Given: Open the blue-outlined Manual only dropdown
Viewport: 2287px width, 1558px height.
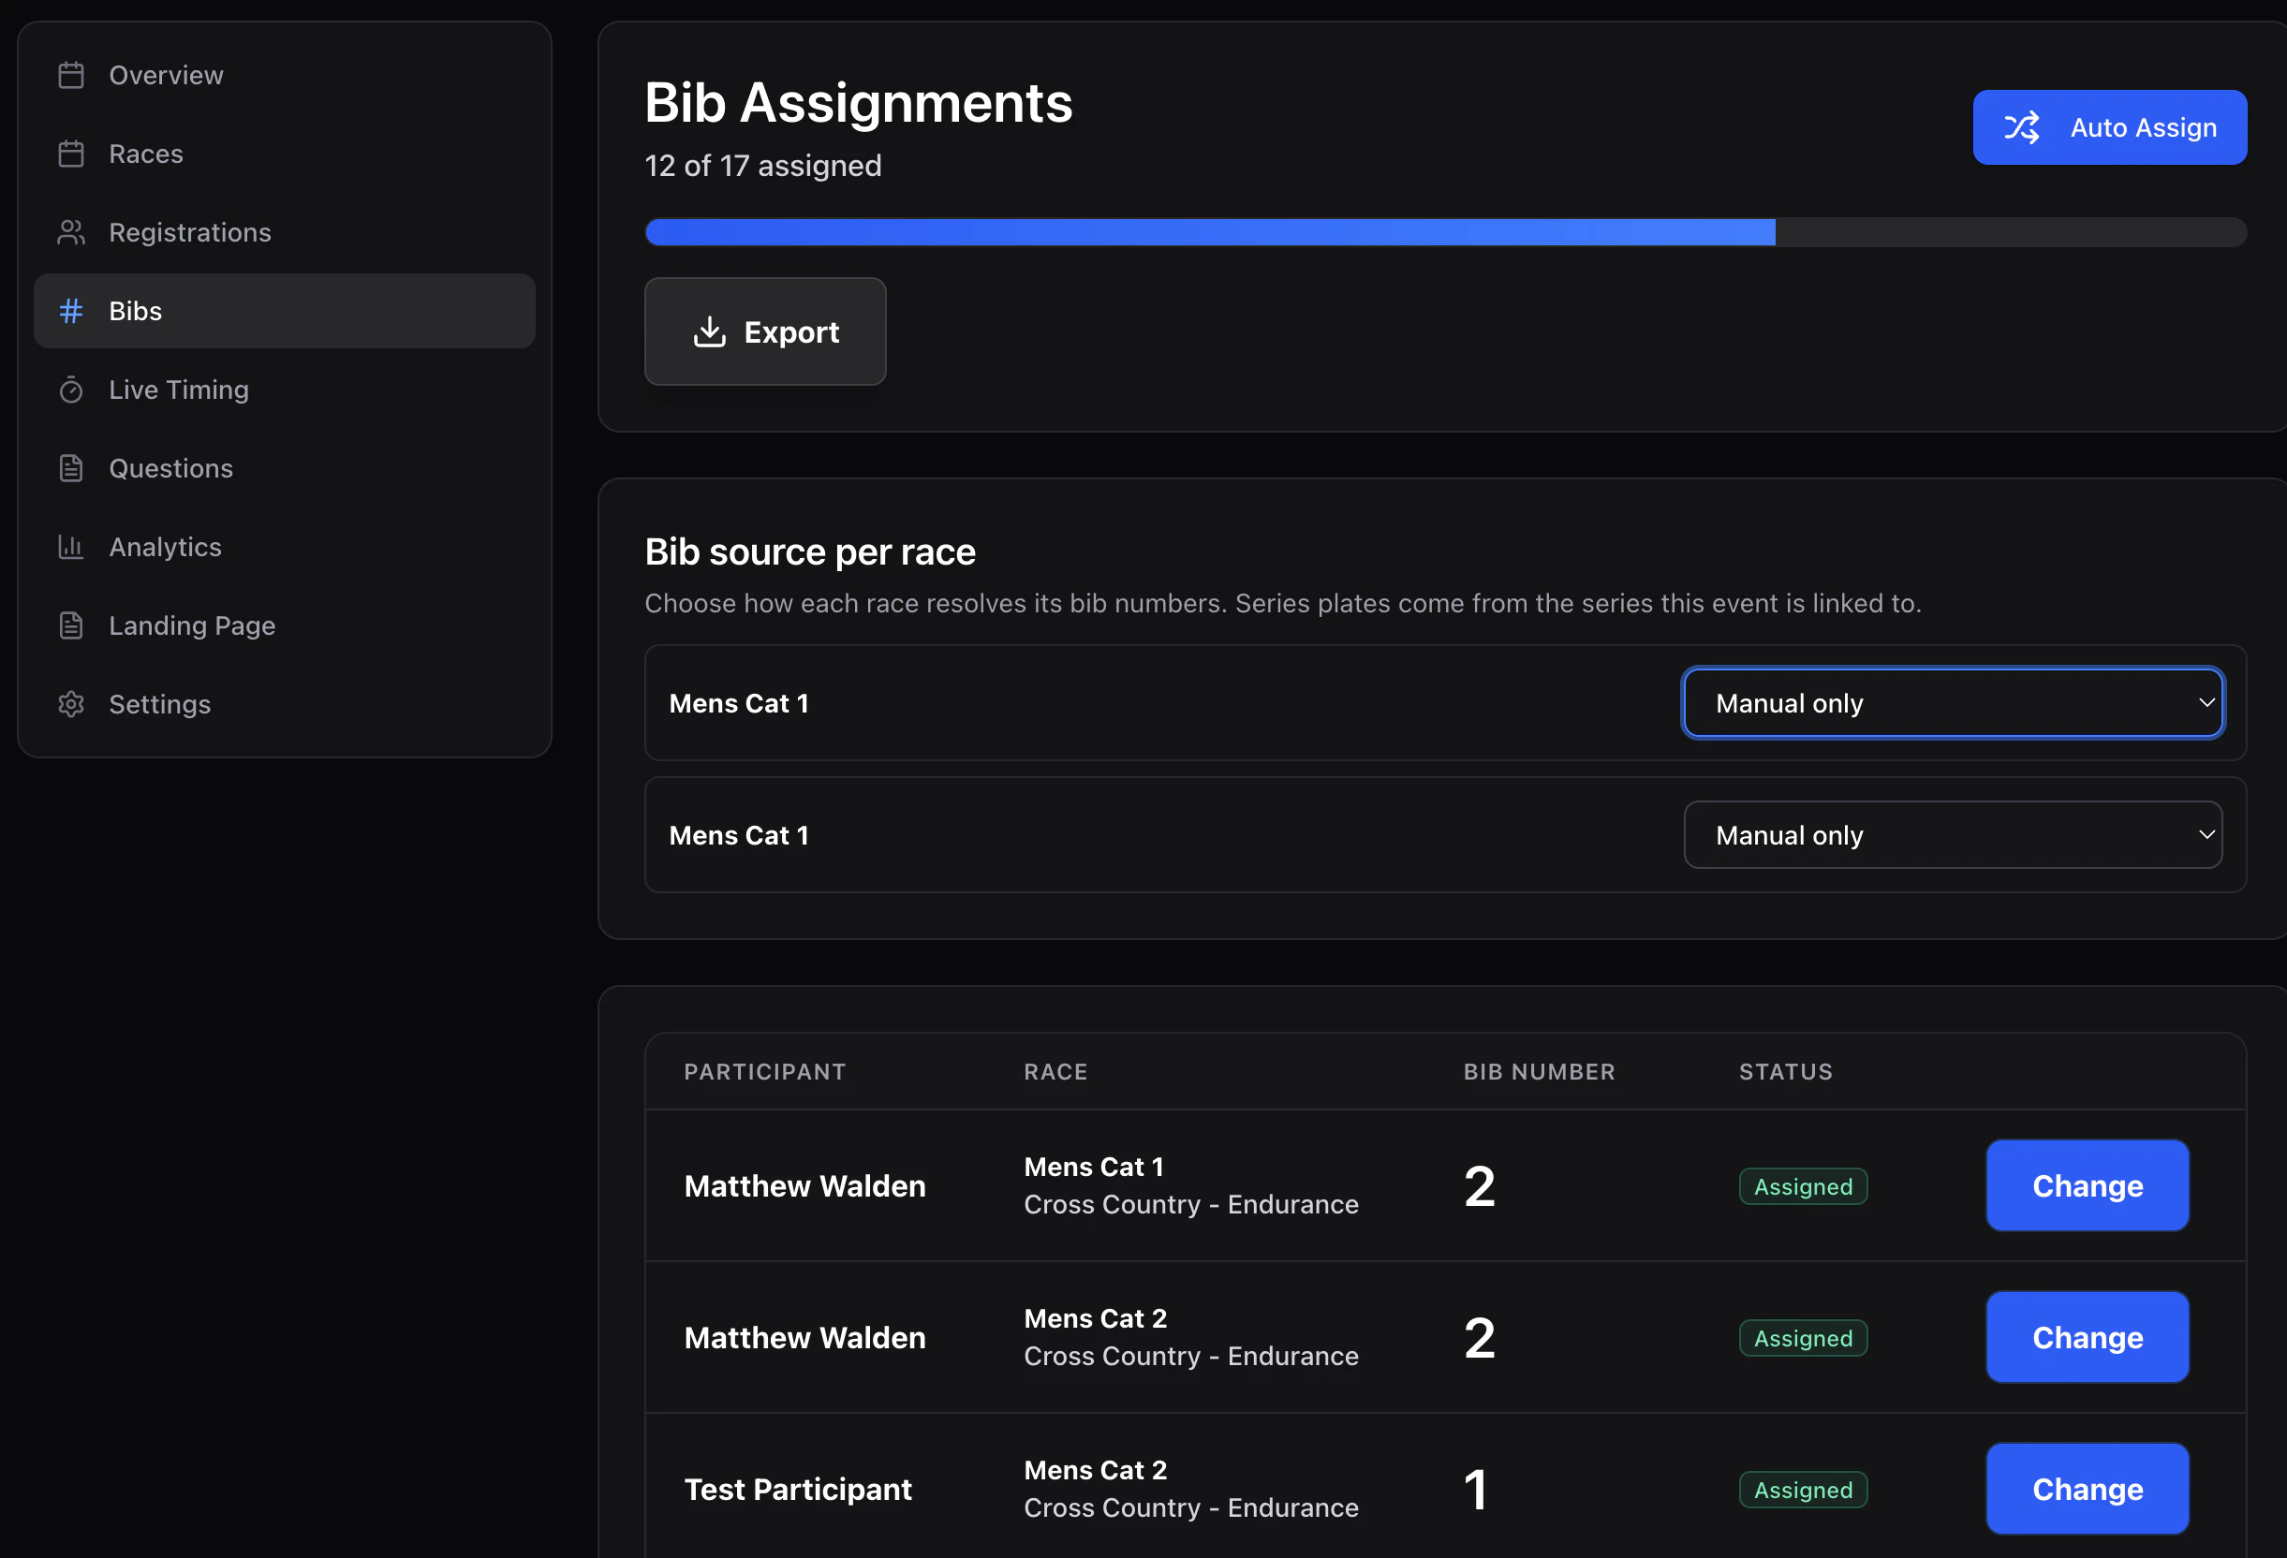Looking at the screenshot, I should click(x=1953, y=703).
